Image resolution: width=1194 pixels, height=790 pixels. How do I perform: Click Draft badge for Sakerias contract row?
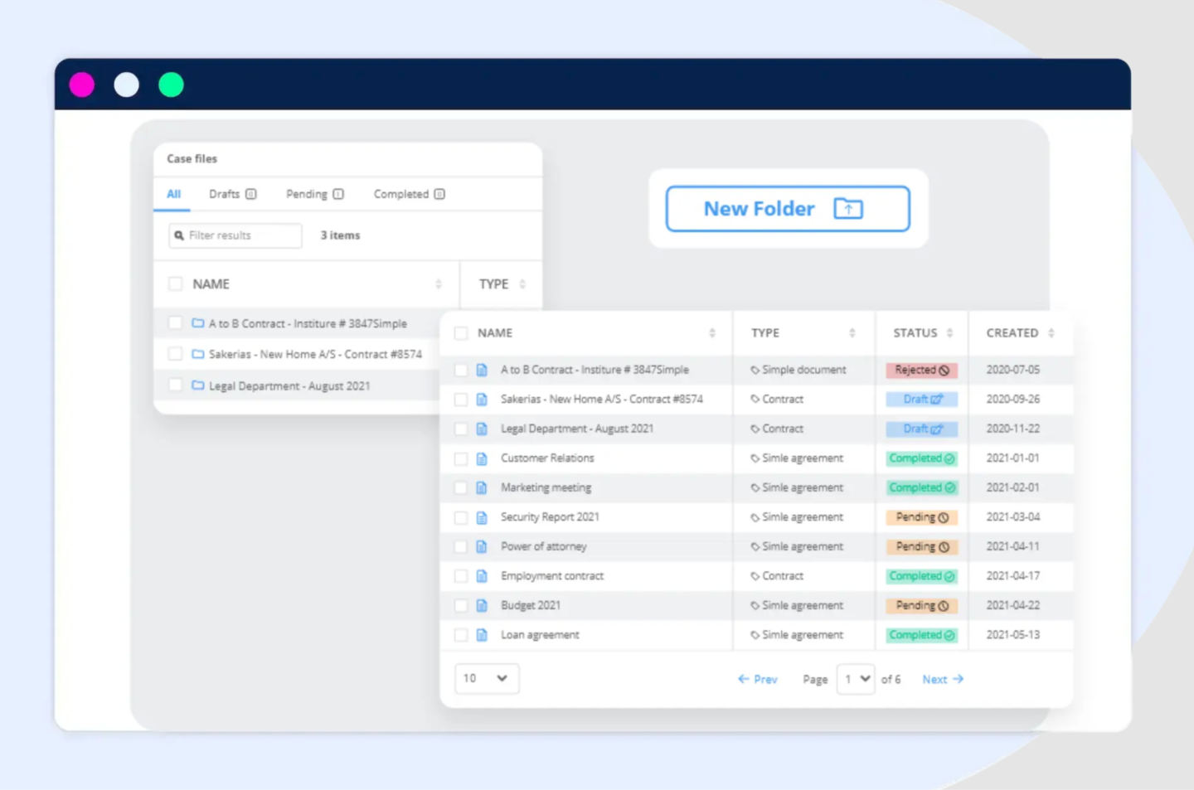tap(922, 400)
